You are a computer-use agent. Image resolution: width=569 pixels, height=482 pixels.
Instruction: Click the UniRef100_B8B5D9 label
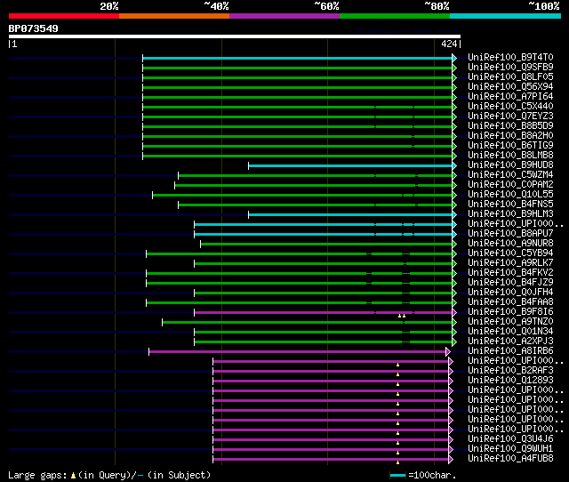510,126
